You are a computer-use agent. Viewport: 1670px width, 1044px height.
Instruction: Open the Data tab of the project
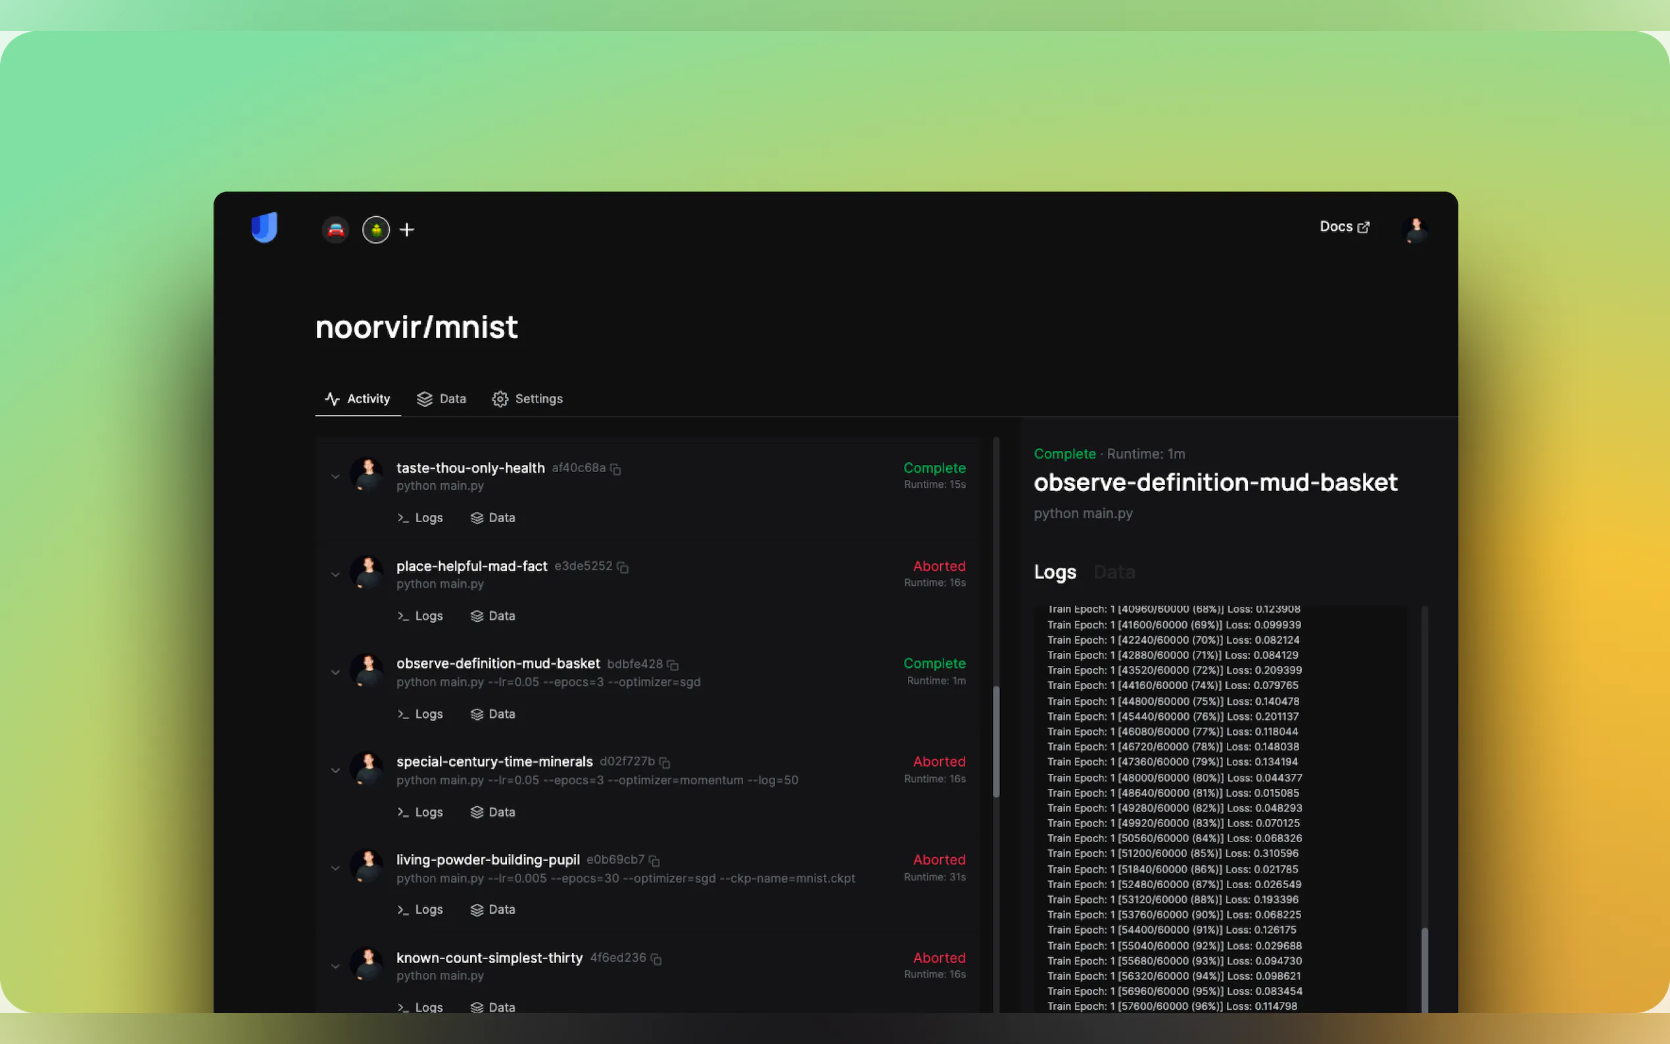coord(442,398)
